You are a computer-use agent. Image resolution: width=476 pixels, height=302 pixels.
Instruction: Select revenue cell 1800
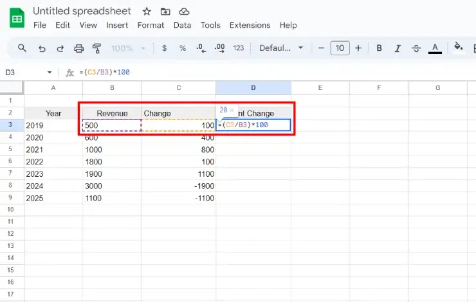click(112, 162)
